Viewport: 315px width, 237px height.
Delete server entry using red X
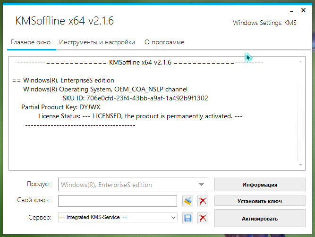tap(203, 218)
